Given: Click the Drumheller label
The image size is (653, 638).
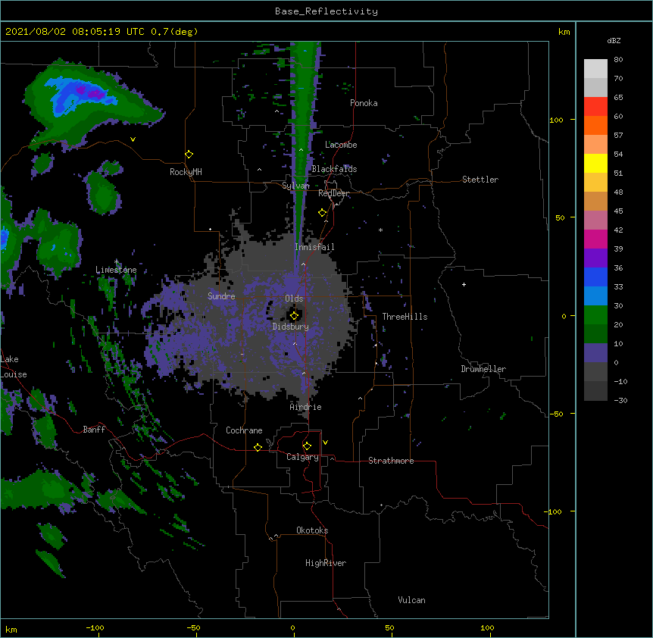Looking at the screenshot, I should pyautogui.click(x=483, y=369).
